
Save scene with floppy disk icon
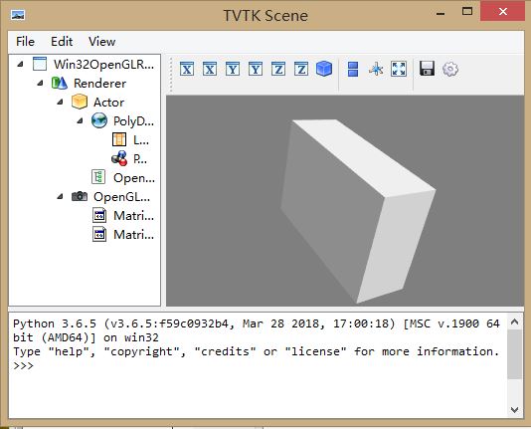pos(427,69)
